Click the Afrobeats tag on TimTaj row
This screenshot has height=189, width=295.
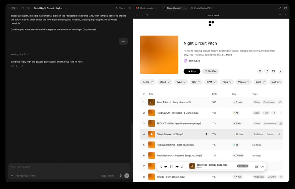click(259, 177)
